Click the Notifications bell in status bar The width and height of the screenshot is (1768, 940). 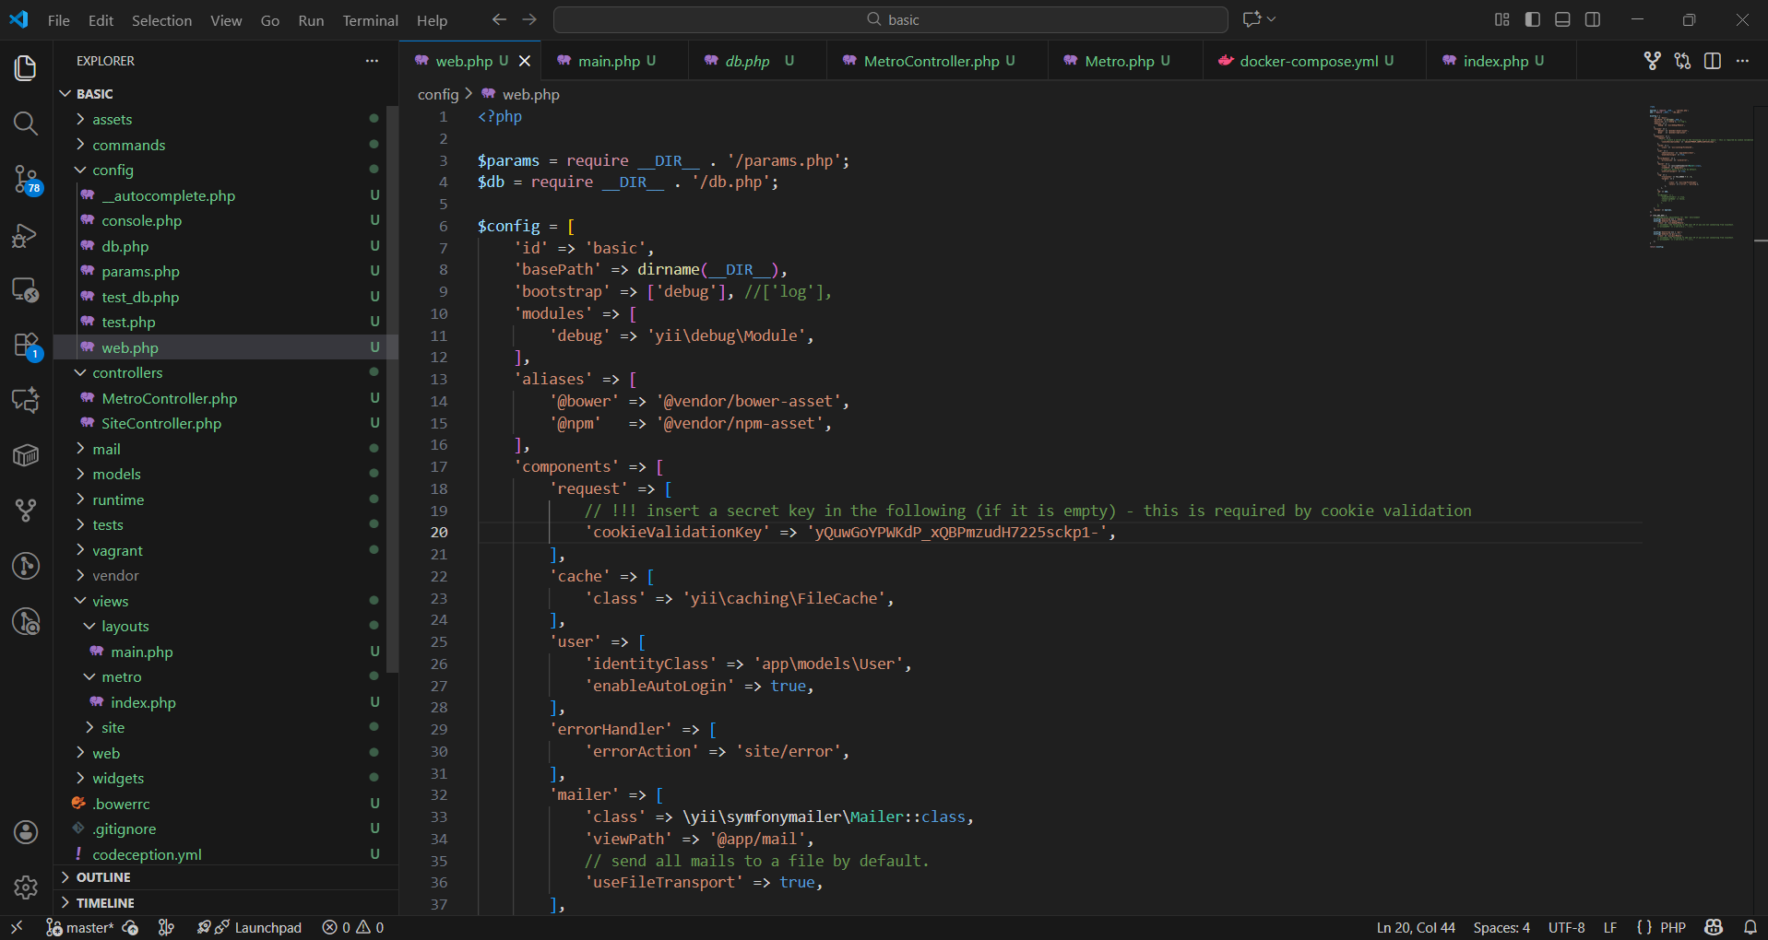(1750, 927)
